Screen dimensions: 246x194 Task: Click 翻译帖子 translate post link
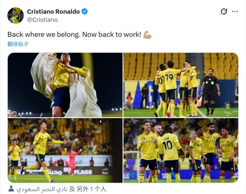coord(18,44)
